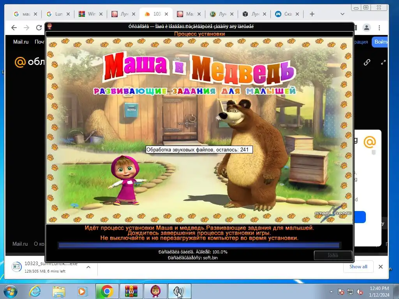Click the Masha installer title bar icon

click(x=49, y=26)
